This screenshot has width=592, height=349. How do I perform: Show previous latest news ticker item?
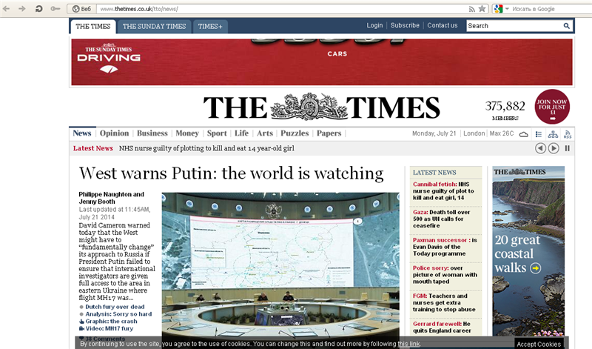point(540,148)
